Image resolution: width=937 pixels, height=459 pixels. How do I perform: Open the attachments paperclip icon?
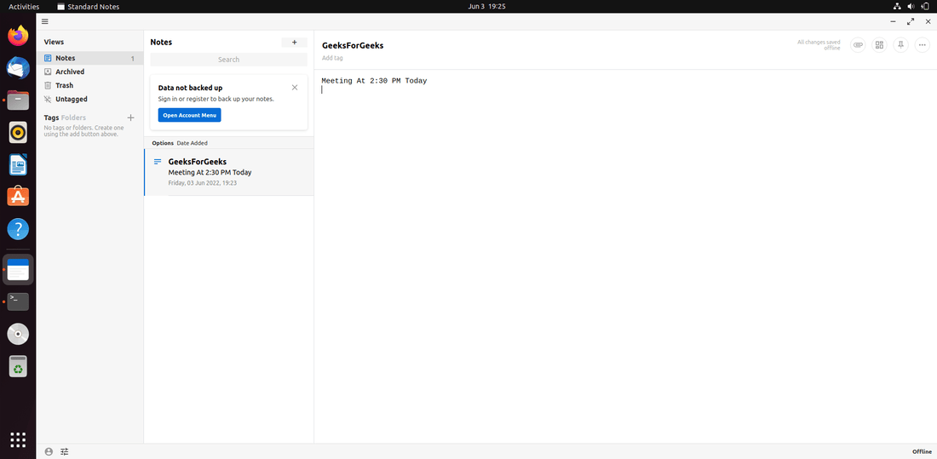pyautogui.click(x=858, y=45)
